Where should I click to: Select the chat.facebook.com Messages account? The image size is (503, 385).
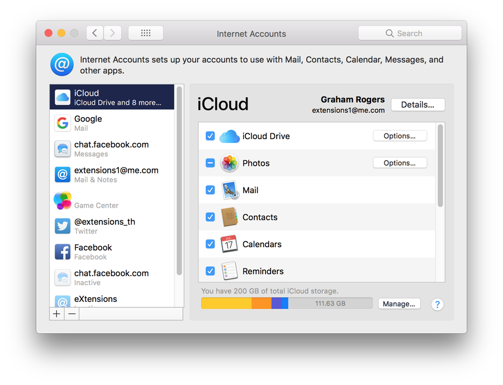click(112, 149)
